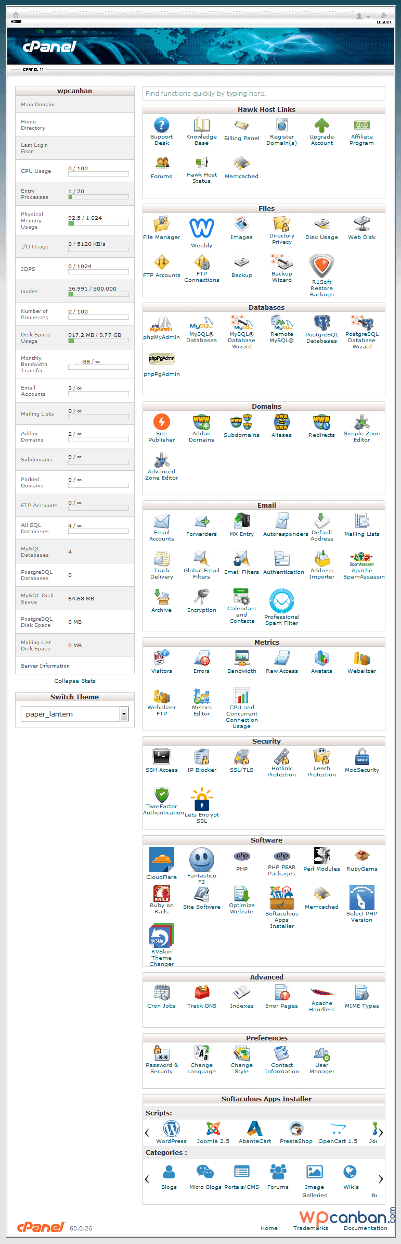Open the footer Documentation link
The width and height of the screenshot is (401, 1244).
(366, 1228)
